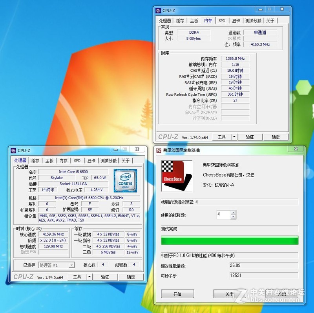Open the 已选择 处理器 #1 combo box
The height and width of the screenshot is (313, 314).
tap(56, 265)
